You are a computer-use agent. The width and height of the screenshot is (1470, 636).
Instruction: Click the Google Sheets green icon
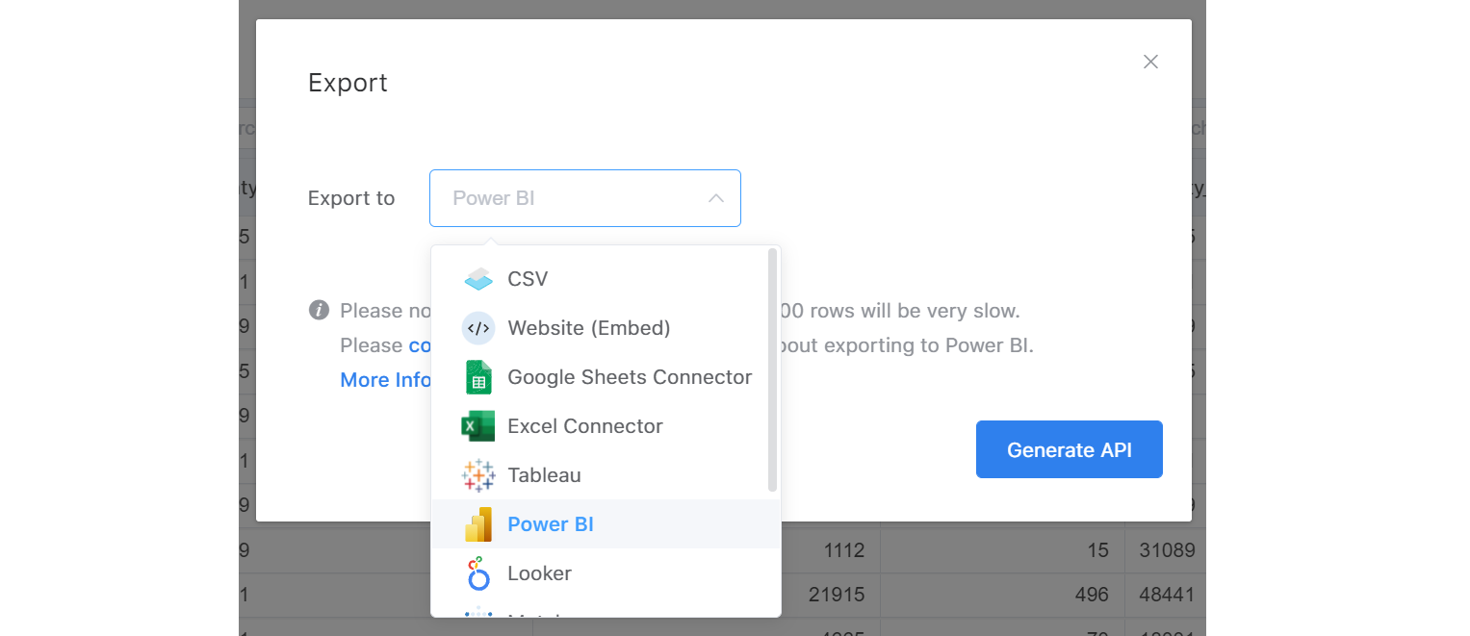pos(478,377)
